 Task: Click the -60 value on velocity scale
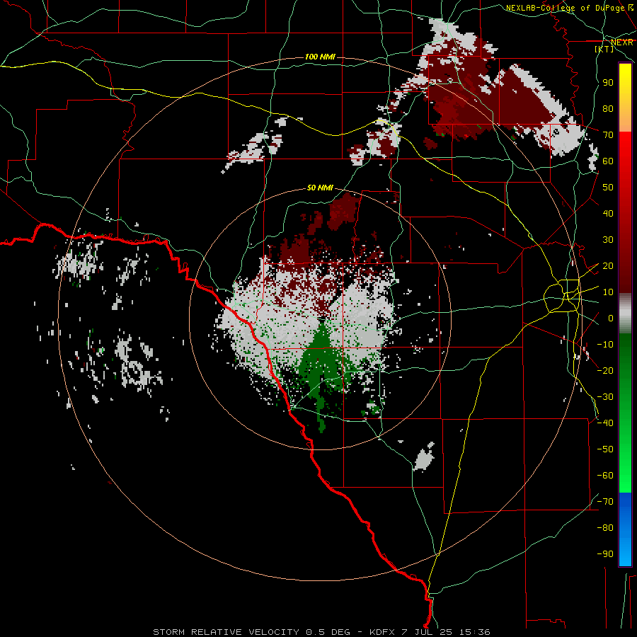coord(605,476)
